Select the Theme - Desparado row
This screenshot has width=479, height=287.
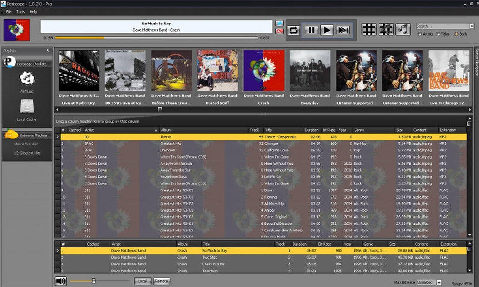tap(263, 137)
